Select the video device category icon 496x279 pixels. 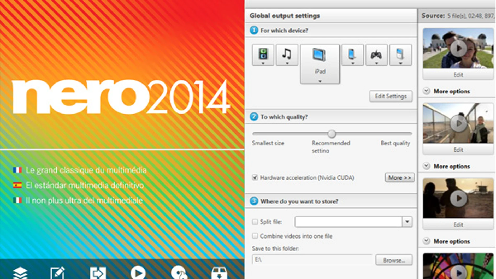263,55
